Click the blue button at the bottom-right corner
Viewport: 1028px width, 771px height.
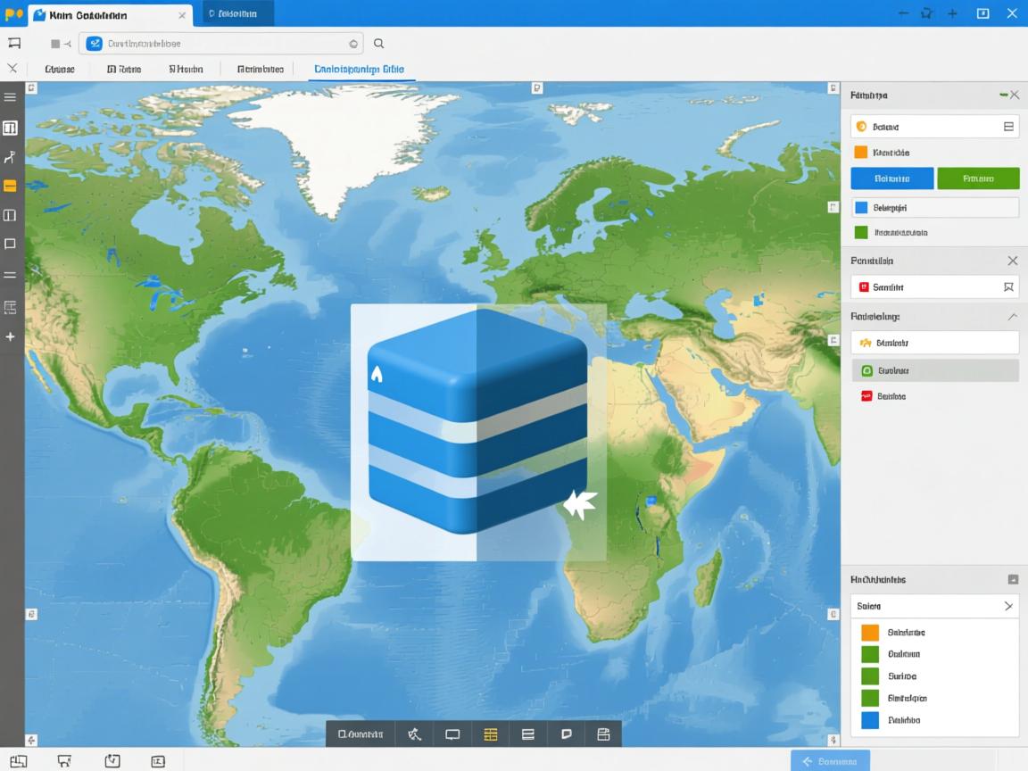830,761
